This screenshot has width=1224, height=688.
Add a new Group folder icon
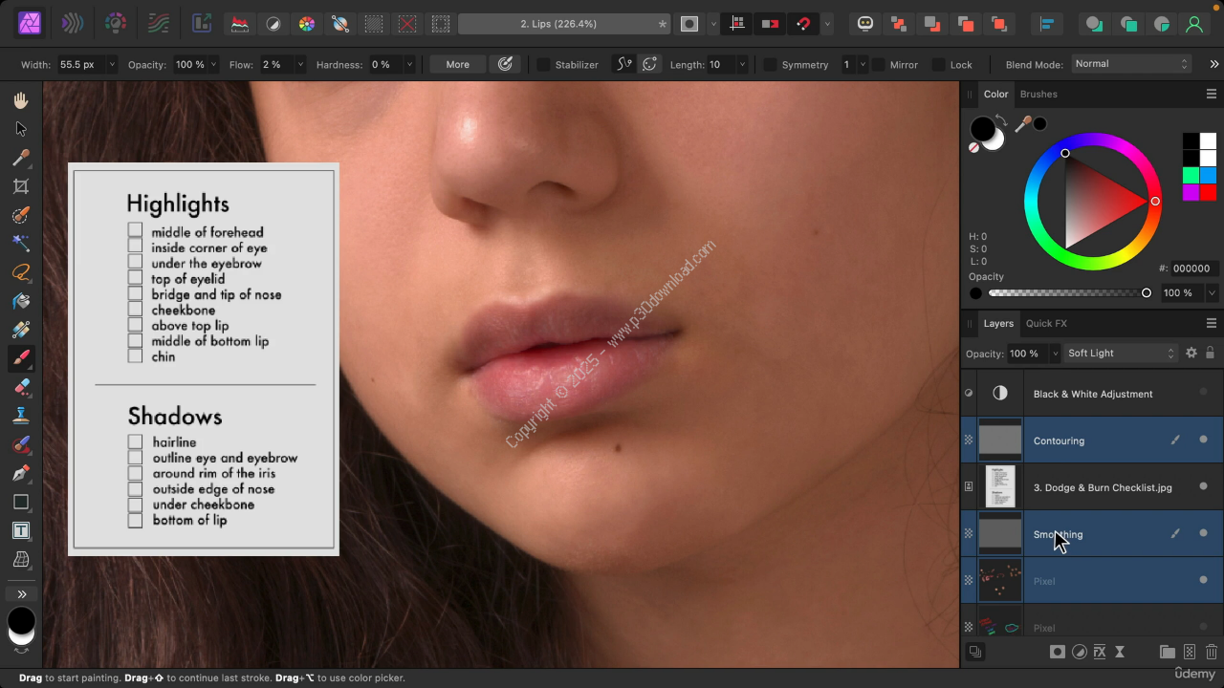[x=1168, y=652]
